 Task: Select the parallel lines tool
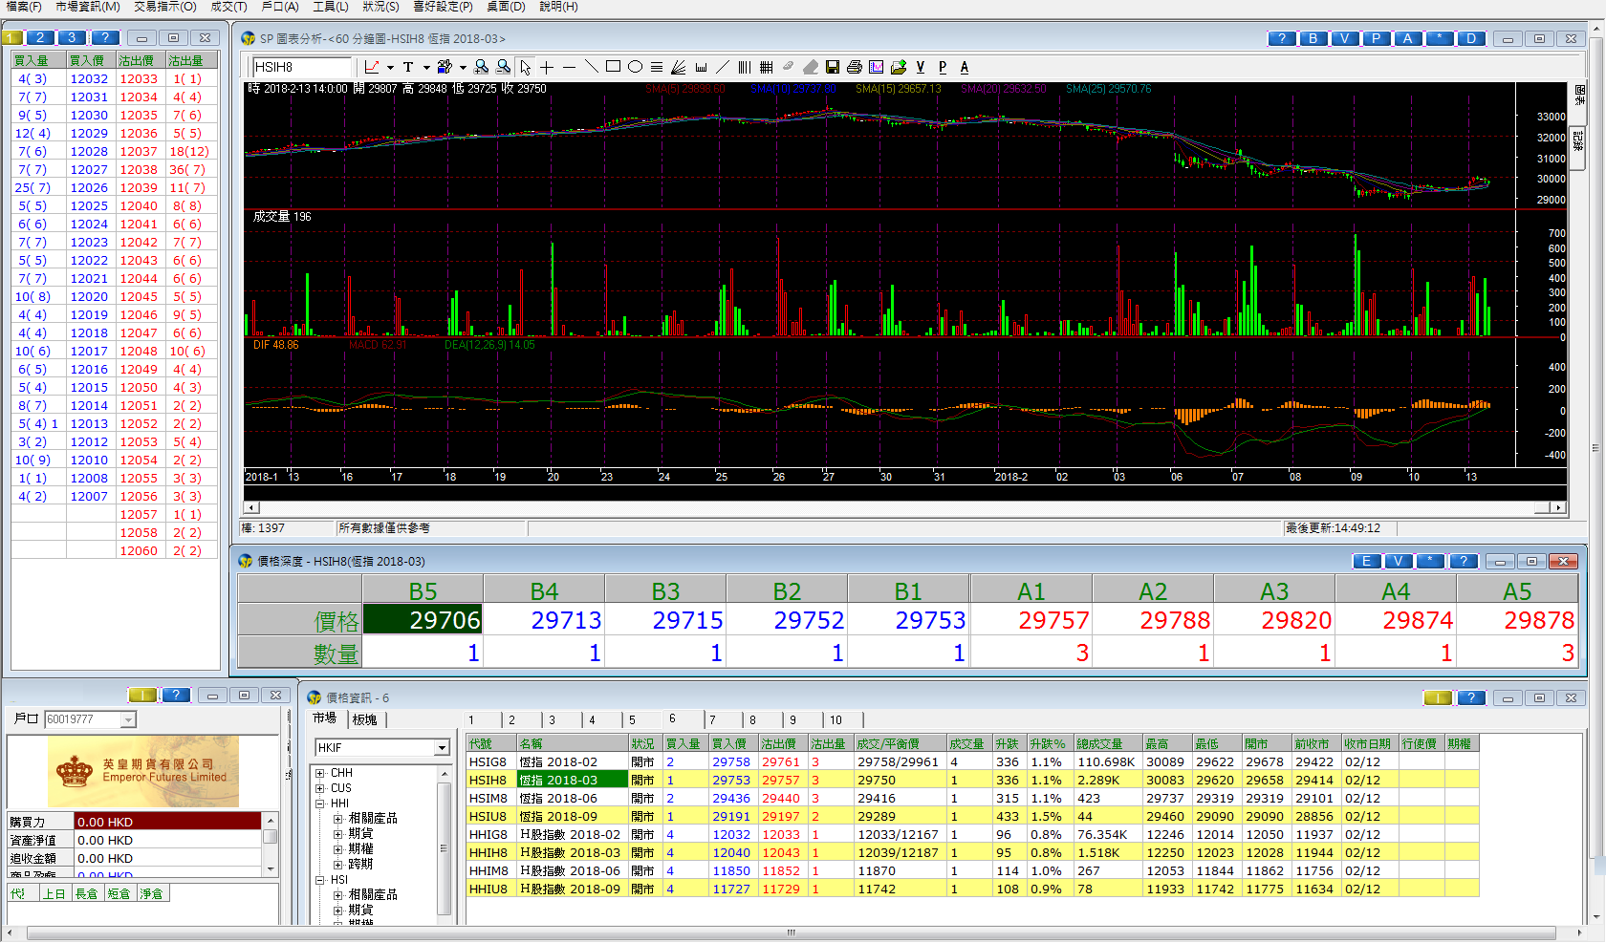657,67
